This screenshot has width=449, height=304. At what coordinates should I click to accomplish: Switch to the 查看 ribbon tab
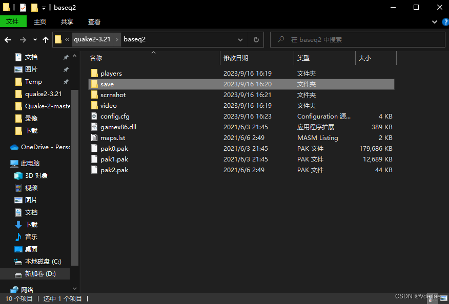point(94,21)
